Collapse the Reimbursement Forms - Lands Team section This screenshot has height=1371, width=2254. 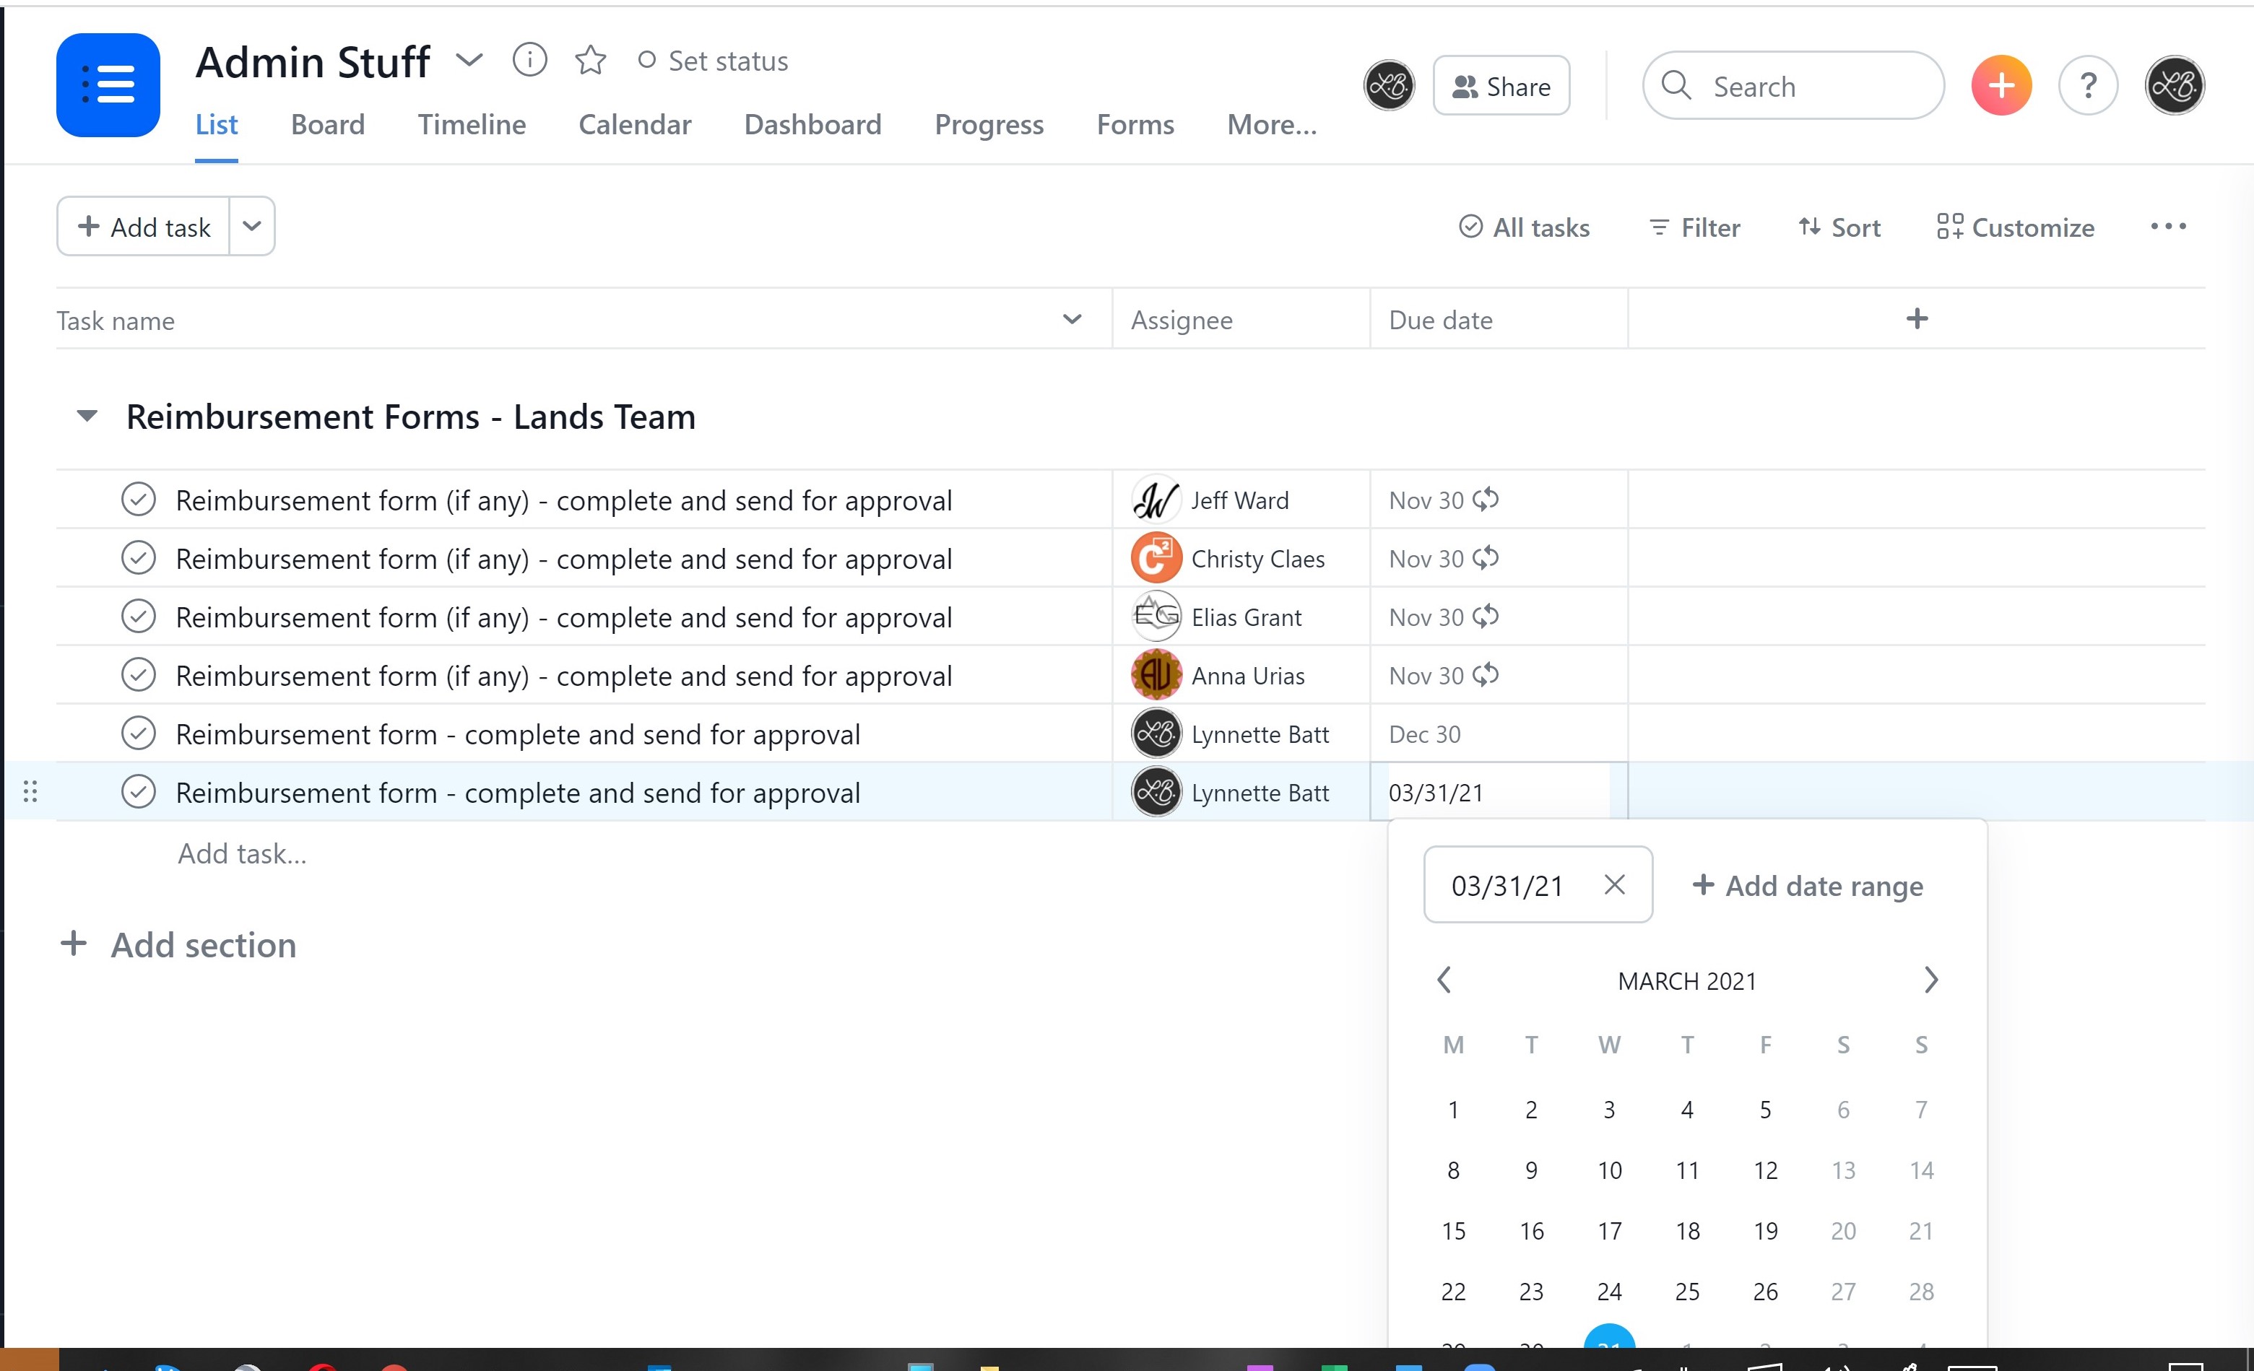coord(87,416)
